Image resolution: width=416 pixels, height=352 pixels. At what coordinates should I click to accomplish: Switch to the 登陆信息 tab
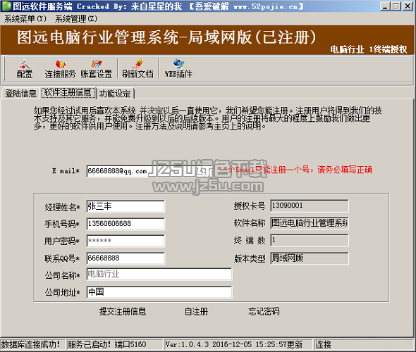[20, 93]
